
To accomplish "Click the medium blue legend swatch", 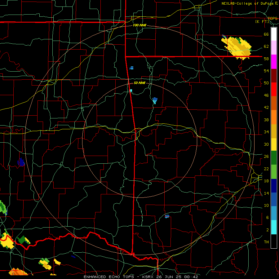I will point(274,199).
